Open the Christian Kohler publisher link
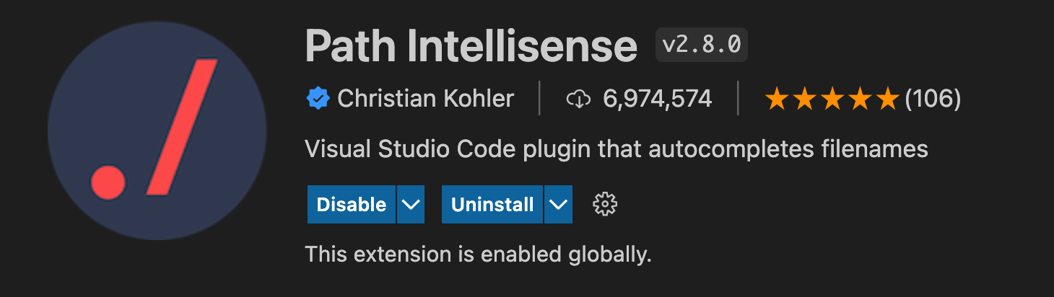Screen dimensions: 1054x297 coord(425,99)
